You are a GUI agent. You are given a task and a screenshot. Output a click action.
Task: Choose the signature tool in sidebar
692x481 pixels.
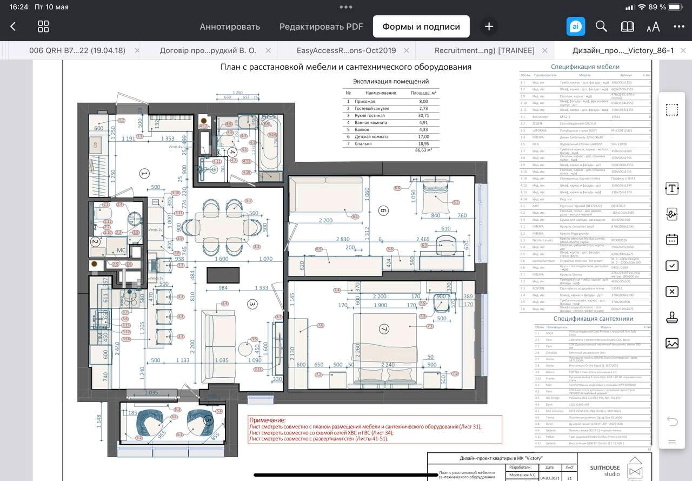click(671, 214)
